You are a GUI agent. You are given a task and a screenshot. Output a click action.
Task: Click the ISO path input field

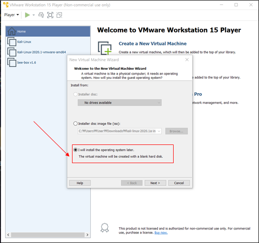click(117, 131)
